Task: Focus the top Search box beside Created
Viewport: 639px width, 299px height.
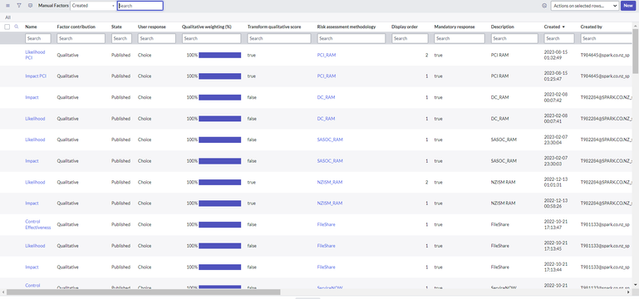Action: [140, 6]
